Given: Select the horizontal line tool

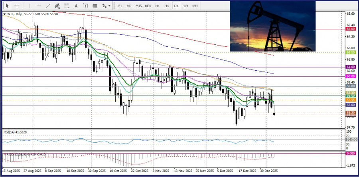Looking at the screenshot, I should pyautogui.click(x=38, y=6).
